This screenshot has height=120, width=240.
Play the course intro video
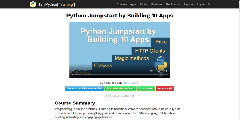[73, 71]
